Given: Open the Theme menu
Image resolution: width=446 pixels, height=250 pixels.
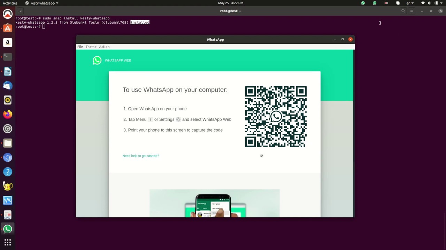Looking at the screenshot, I should pos(91,47).
